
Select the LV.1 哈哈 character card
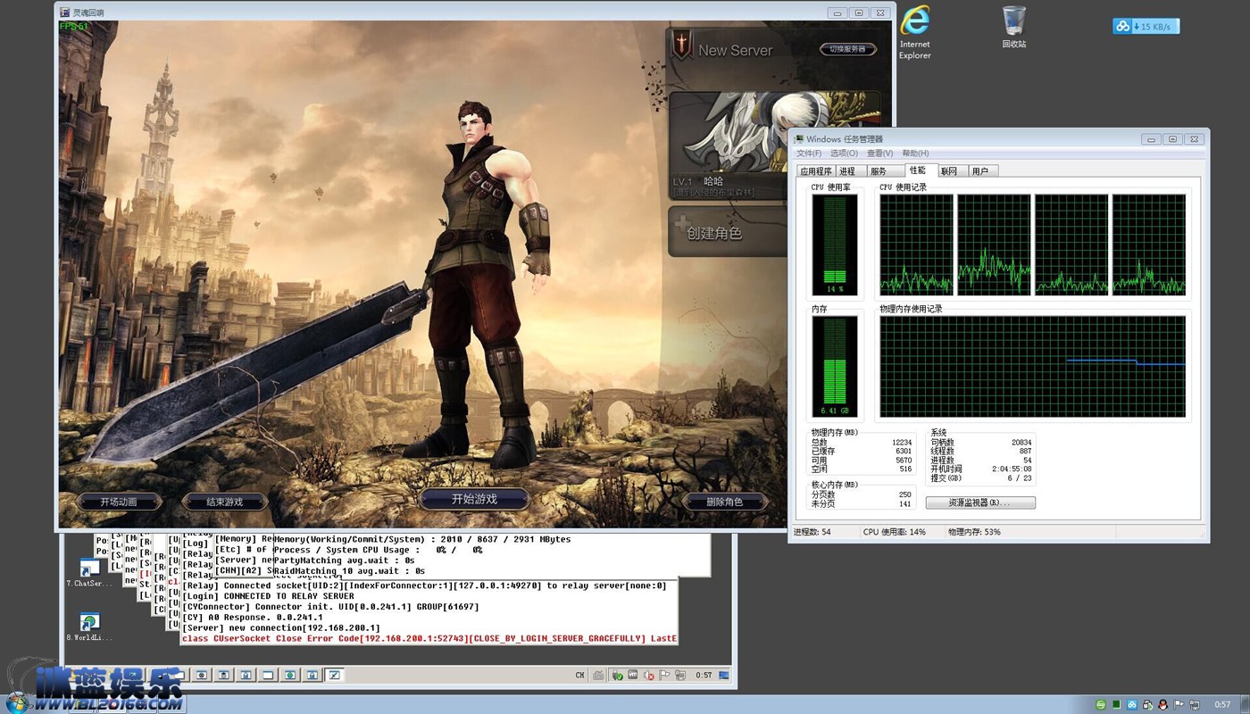tap(730, 145)
